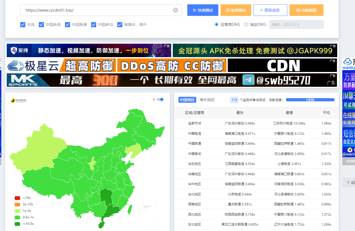Select the 中国地区 tab

point(187,100)
